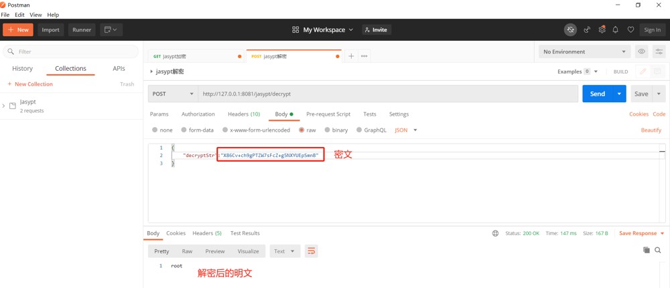Click the edit pencil icon near BUILD
This screenshot has width=670, height=288.
click(643, 71)
